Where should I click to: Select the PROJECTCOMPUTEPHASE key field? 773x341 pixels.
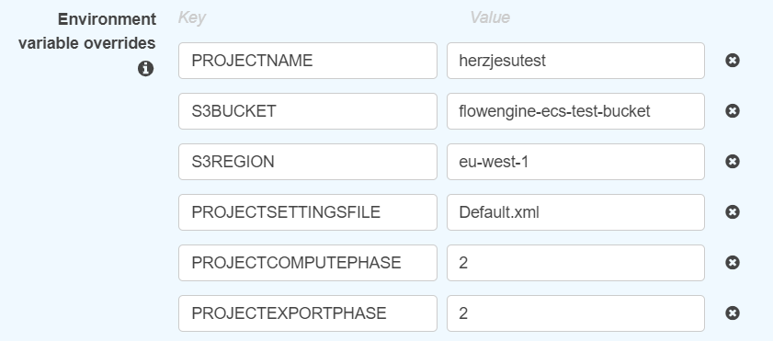[308, 263]
